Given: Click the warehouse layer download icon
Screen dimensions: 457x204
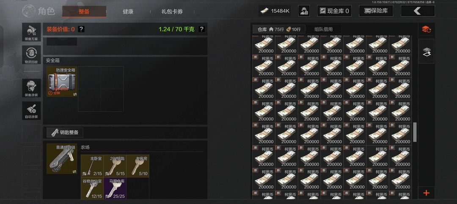Looking at the screenshot, I should tap(427, 51).
